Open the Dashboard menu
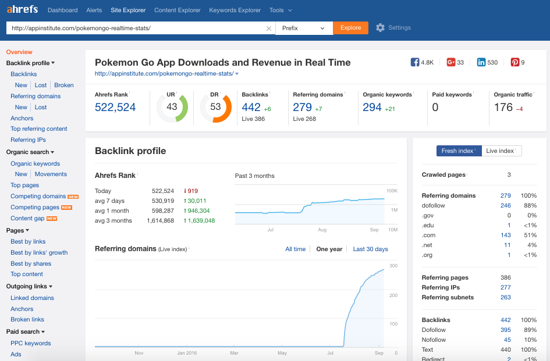550x361 pixels. (x=62, y=10)
